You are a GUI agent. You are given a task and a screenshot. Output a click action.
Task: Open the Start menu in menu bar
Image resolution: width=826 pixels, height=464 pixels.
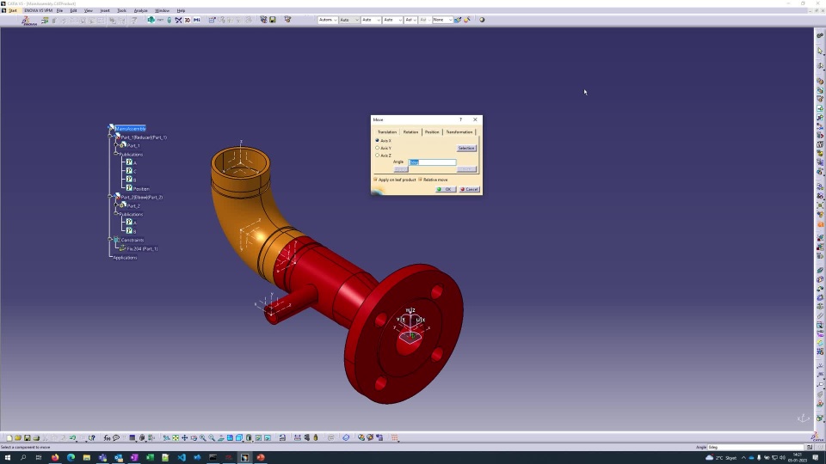[x=13, y=10]
